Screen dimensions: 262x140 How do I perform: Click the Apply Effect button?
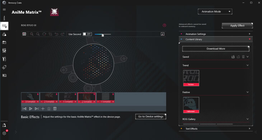point(237,25)
